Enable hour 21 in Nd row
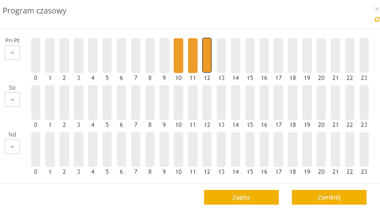 pyautogui.click(x=335, y=149)
